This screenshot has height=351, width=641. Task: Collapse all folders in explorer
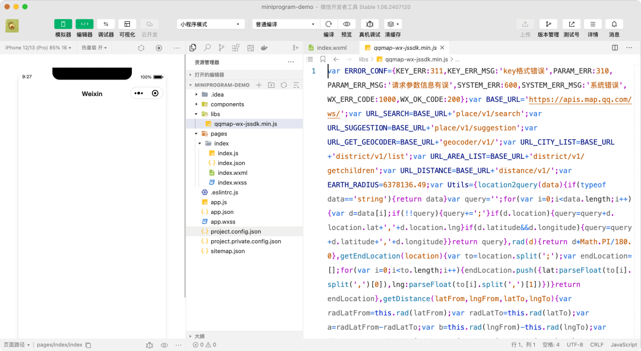click(x=296, y=85)
